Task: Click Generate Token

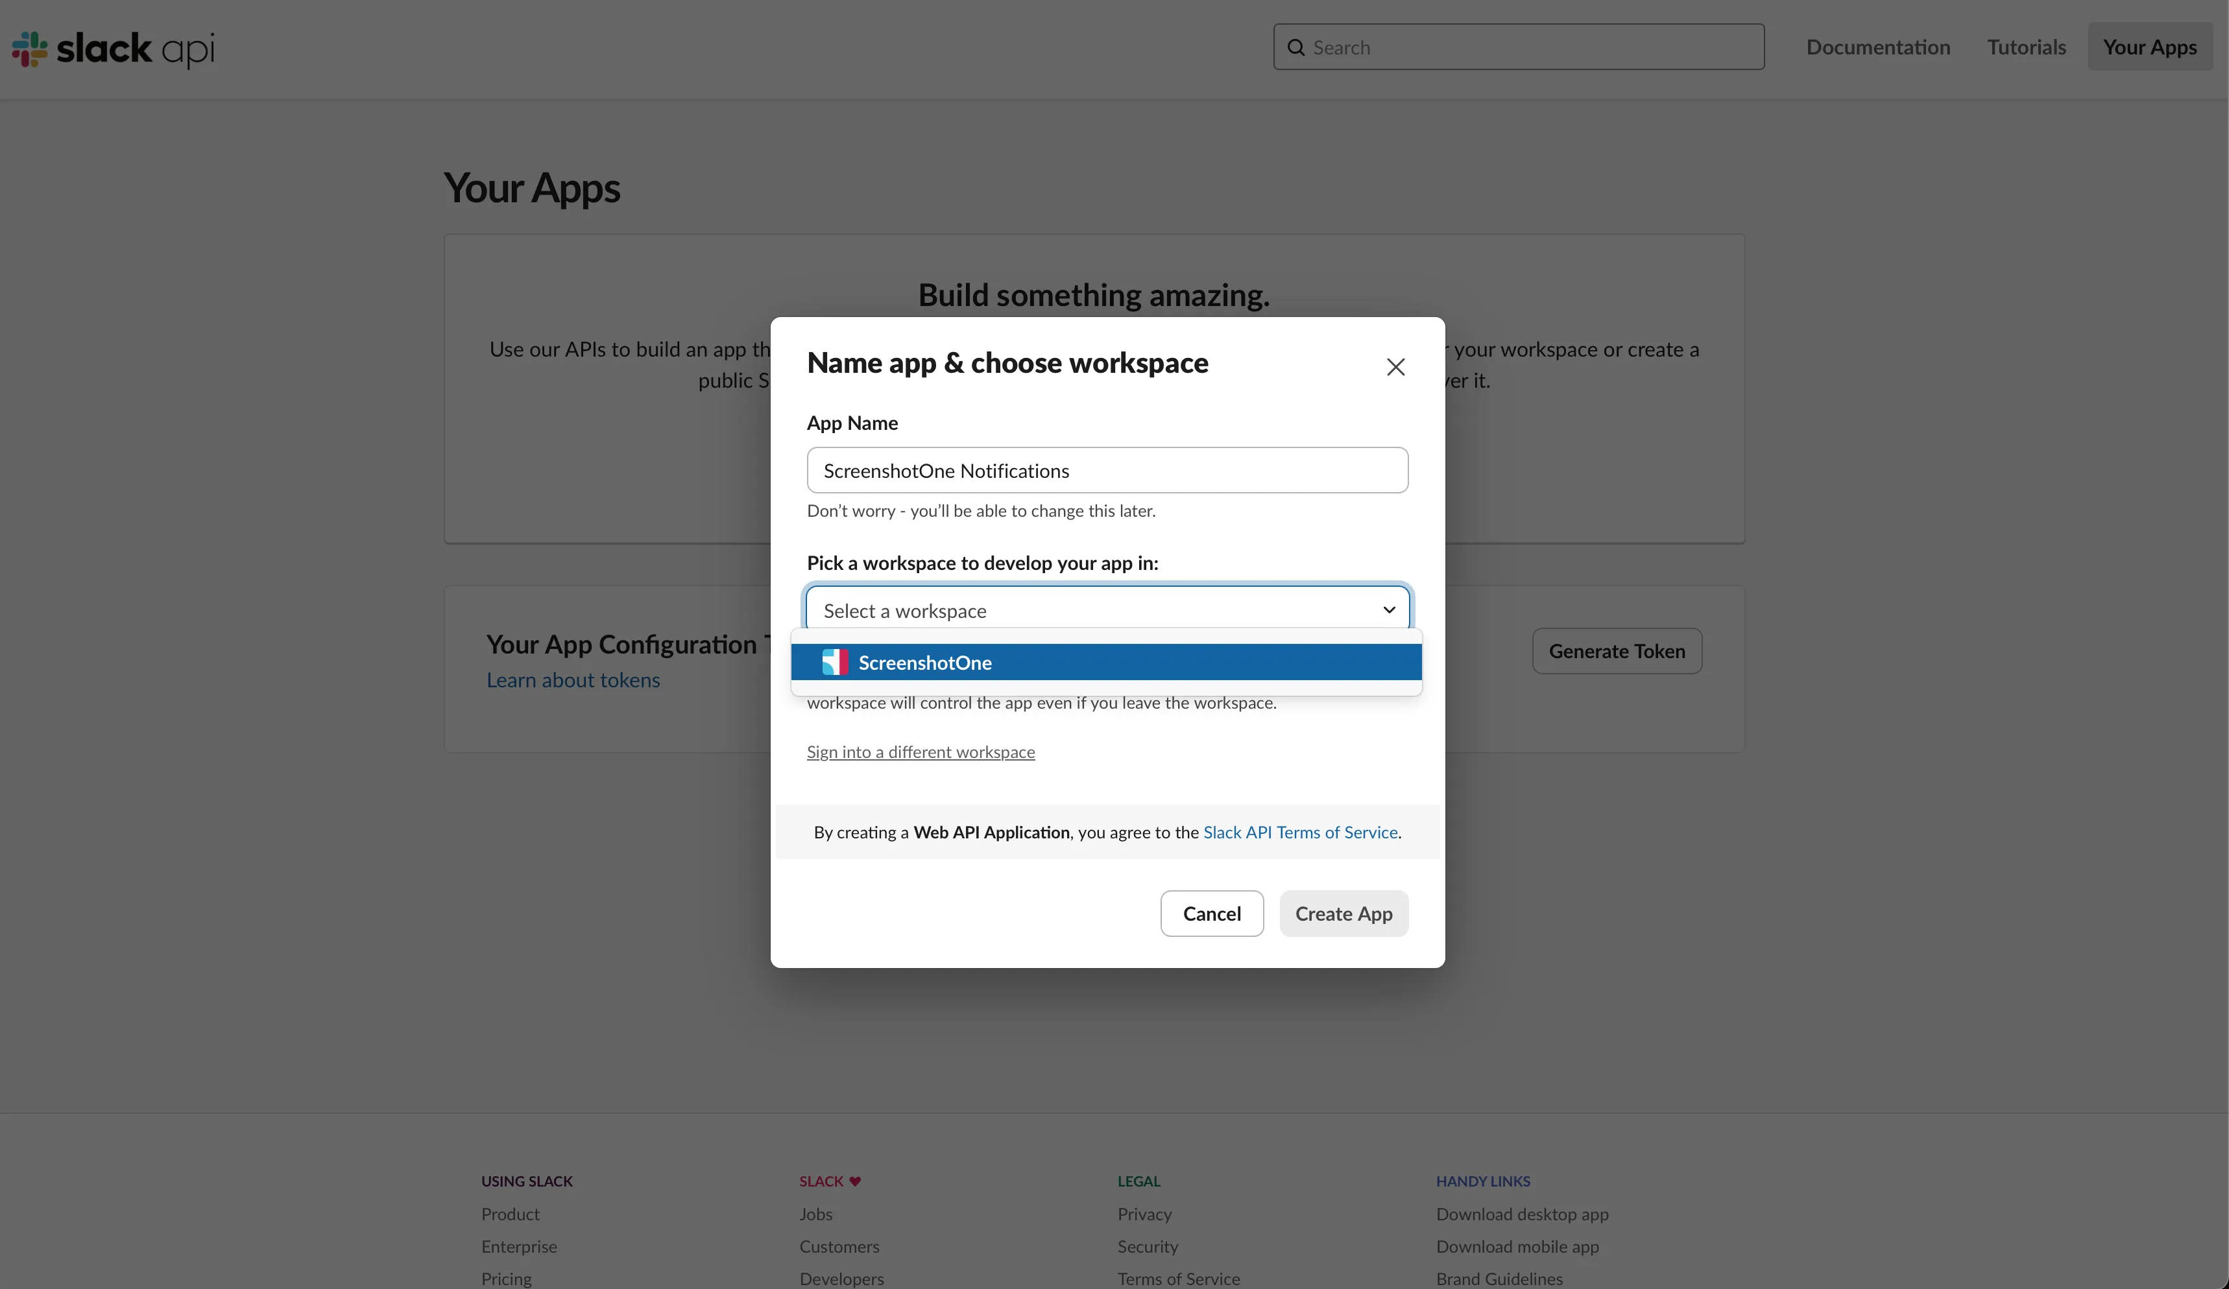Action: (x=1616, y=651)
